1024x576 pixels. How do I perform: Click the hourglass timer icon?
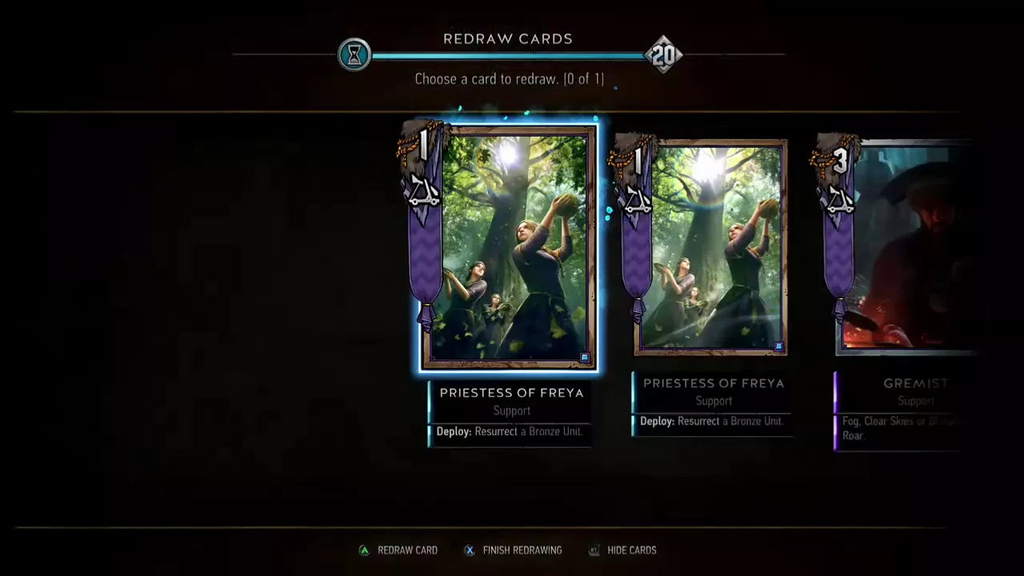[354, 55]
